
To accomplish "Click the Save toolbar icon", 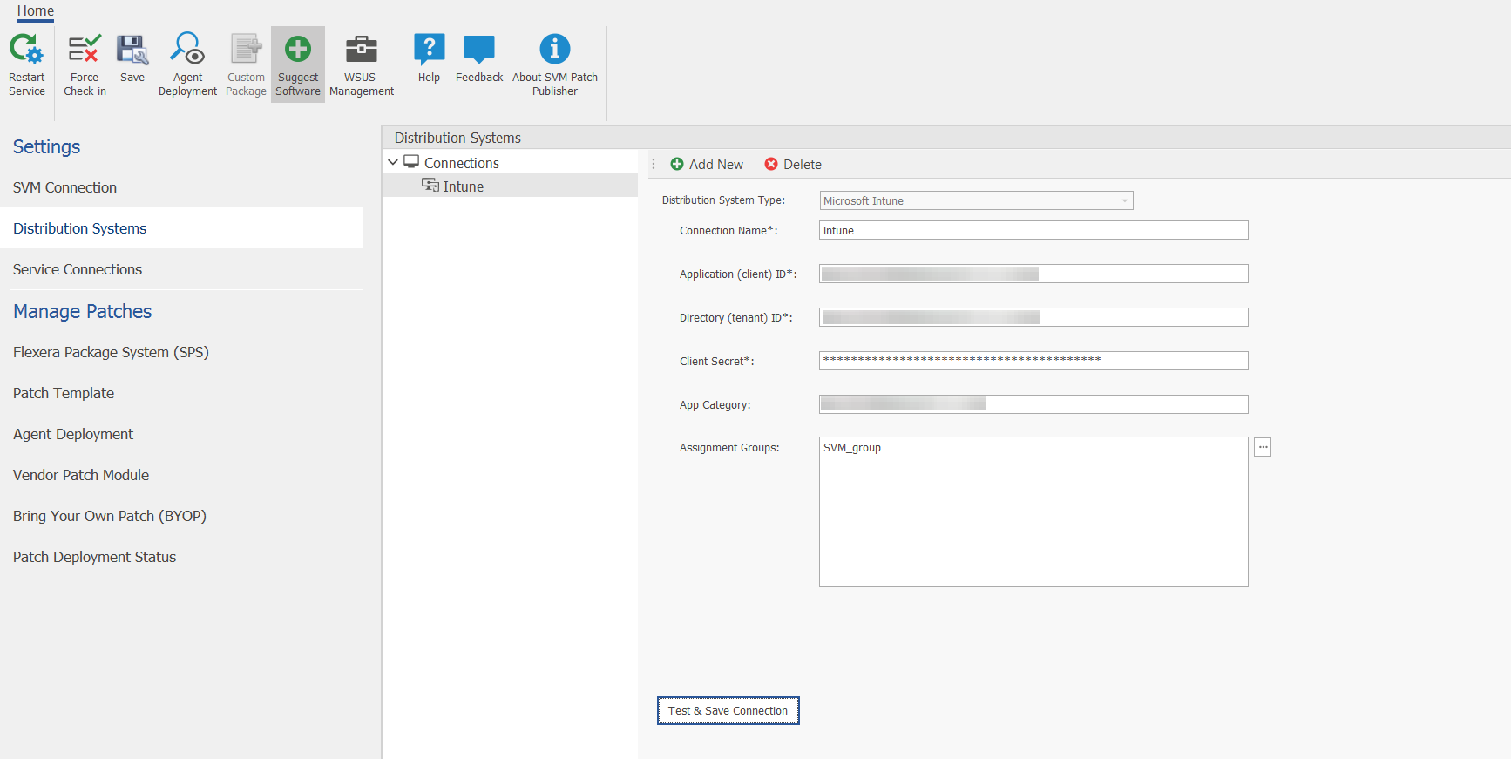I will 132,51.
